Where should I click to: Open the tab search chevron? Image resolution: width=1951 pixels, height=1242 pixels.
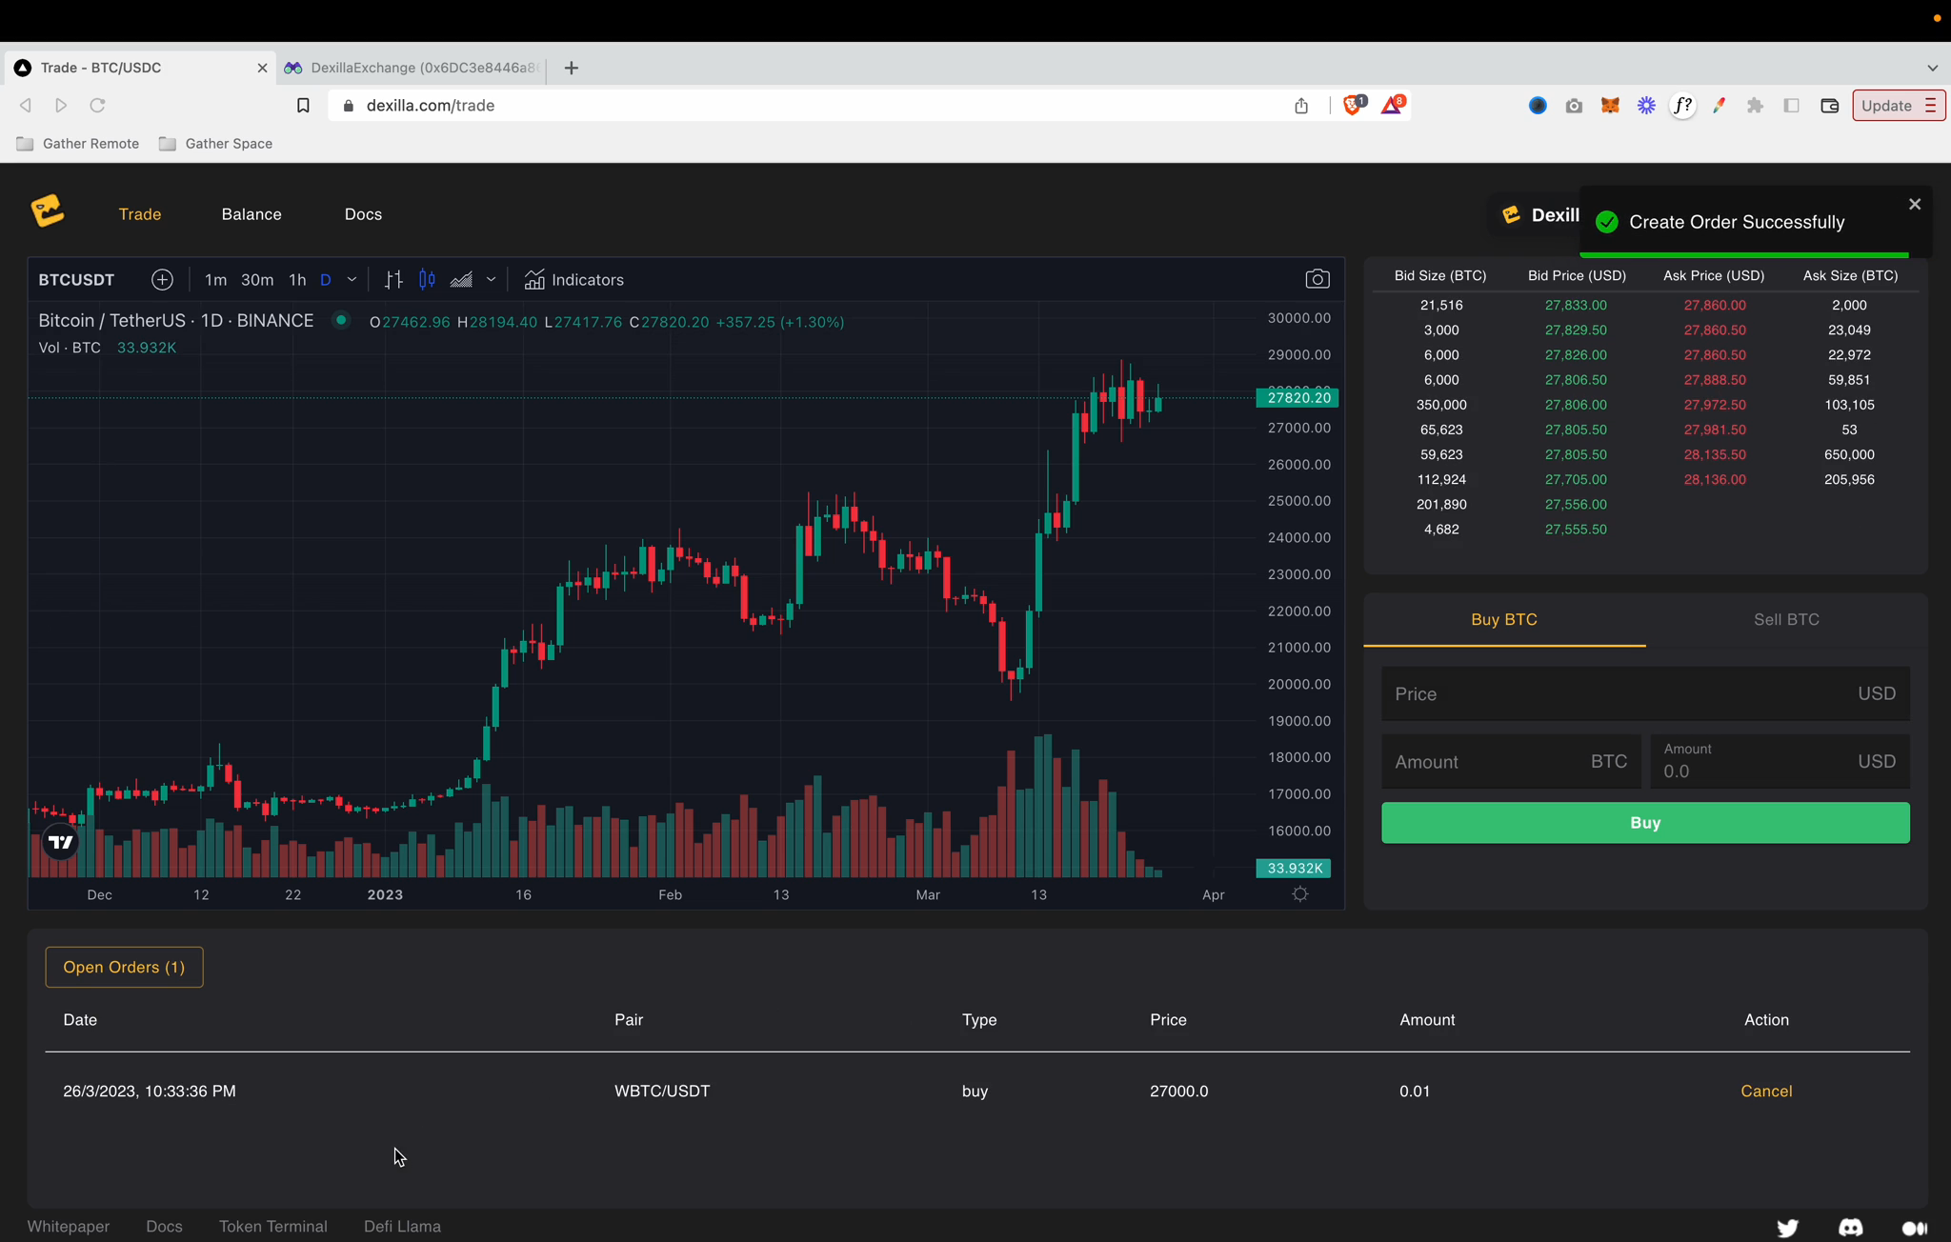pyautogui.click(x=1932, y=68)
